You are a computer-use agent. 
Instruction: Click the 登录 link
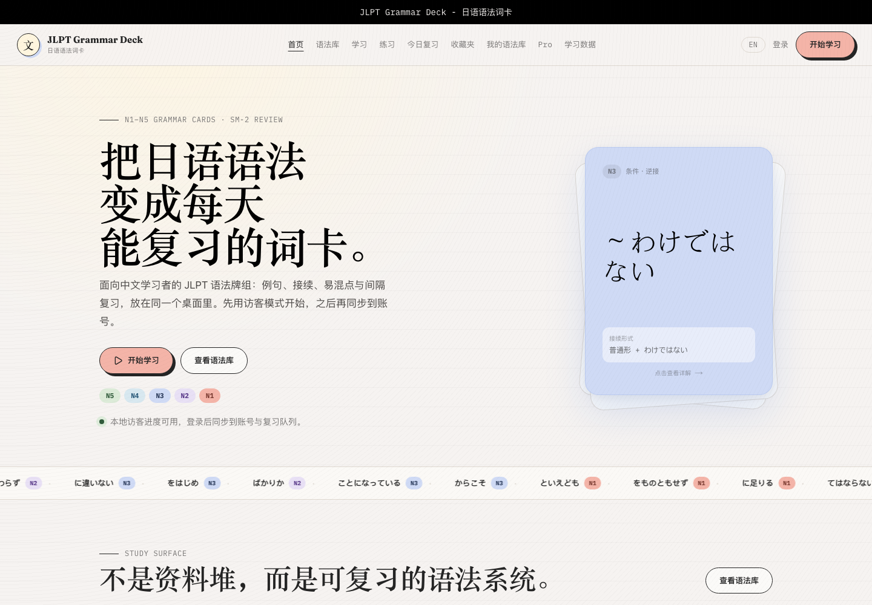coord(781,45)
